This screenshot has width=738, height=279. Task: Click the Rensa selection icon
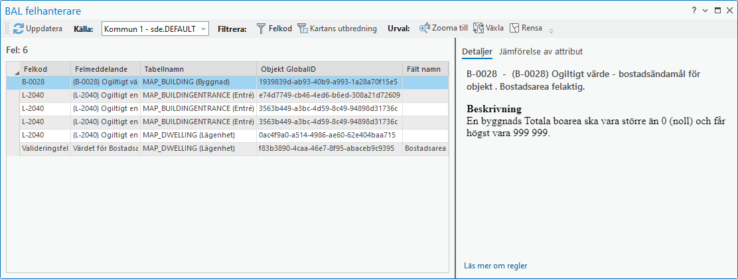(x=514, y=29)
